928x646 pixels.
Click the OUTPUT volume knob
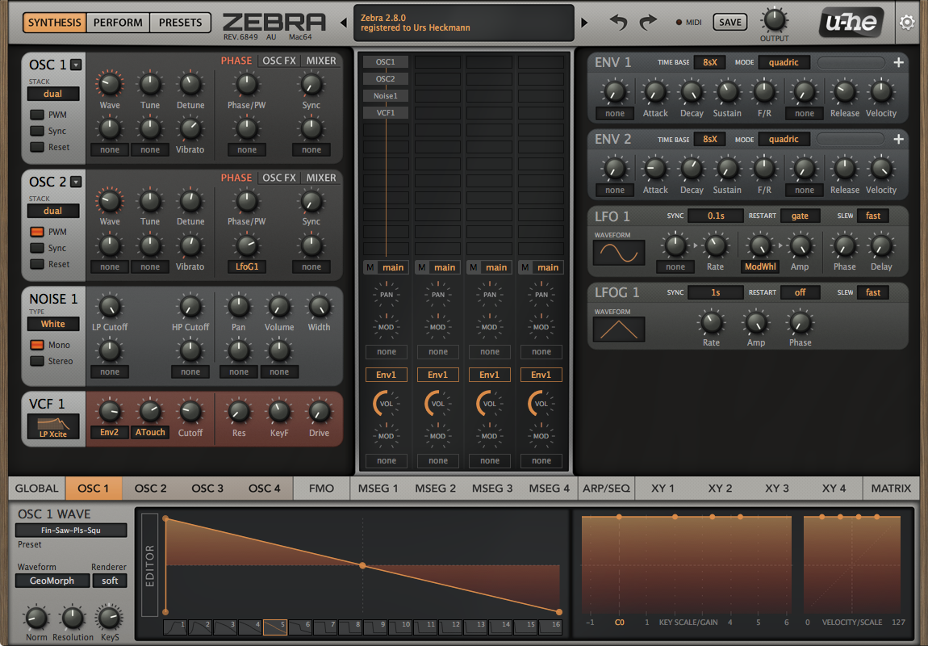point(774,19)
